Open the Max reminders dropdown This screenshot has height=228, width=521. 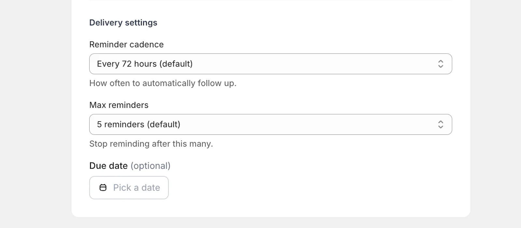point(271,124)
